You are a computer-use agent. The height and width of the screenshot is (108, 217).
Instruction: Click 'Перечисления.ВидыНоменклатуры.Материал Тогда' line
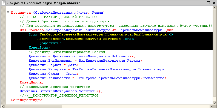pyautogui.click(x=85, y=39)
